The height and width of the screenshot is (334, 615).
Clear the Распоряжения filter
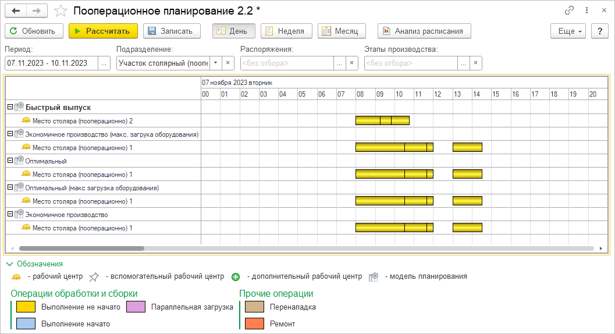pos(352,63)
